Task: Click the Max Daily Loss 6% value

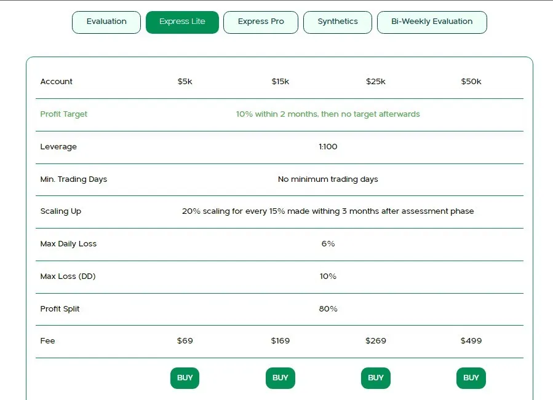Action: [328, 244]
